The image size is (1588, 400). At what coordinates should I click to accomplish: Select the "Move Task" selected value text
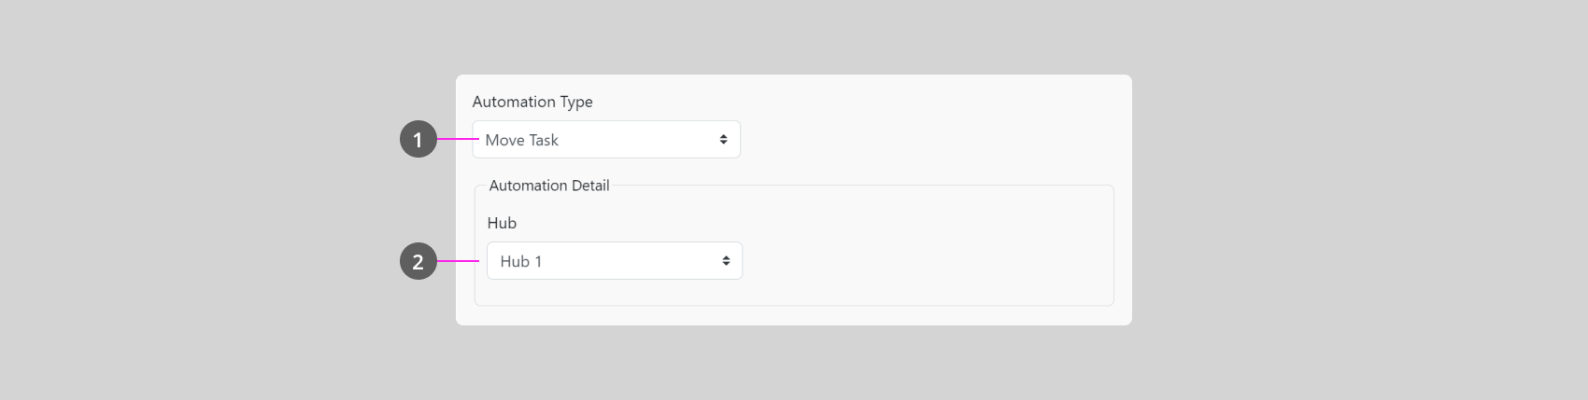[x=521, y=140]
